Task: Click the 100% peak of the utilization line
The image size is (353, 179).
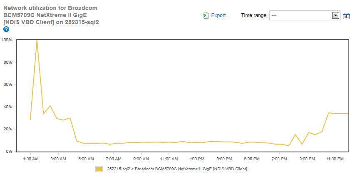Action: click(37, 40)
